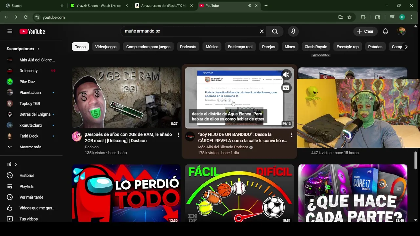Open xKarutaClanx channel in sidebar
The image size is (420, 236).
[x=31, y=125]
